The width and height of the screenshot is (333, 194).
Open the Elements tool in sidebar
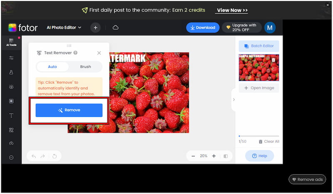pos(11,130)
